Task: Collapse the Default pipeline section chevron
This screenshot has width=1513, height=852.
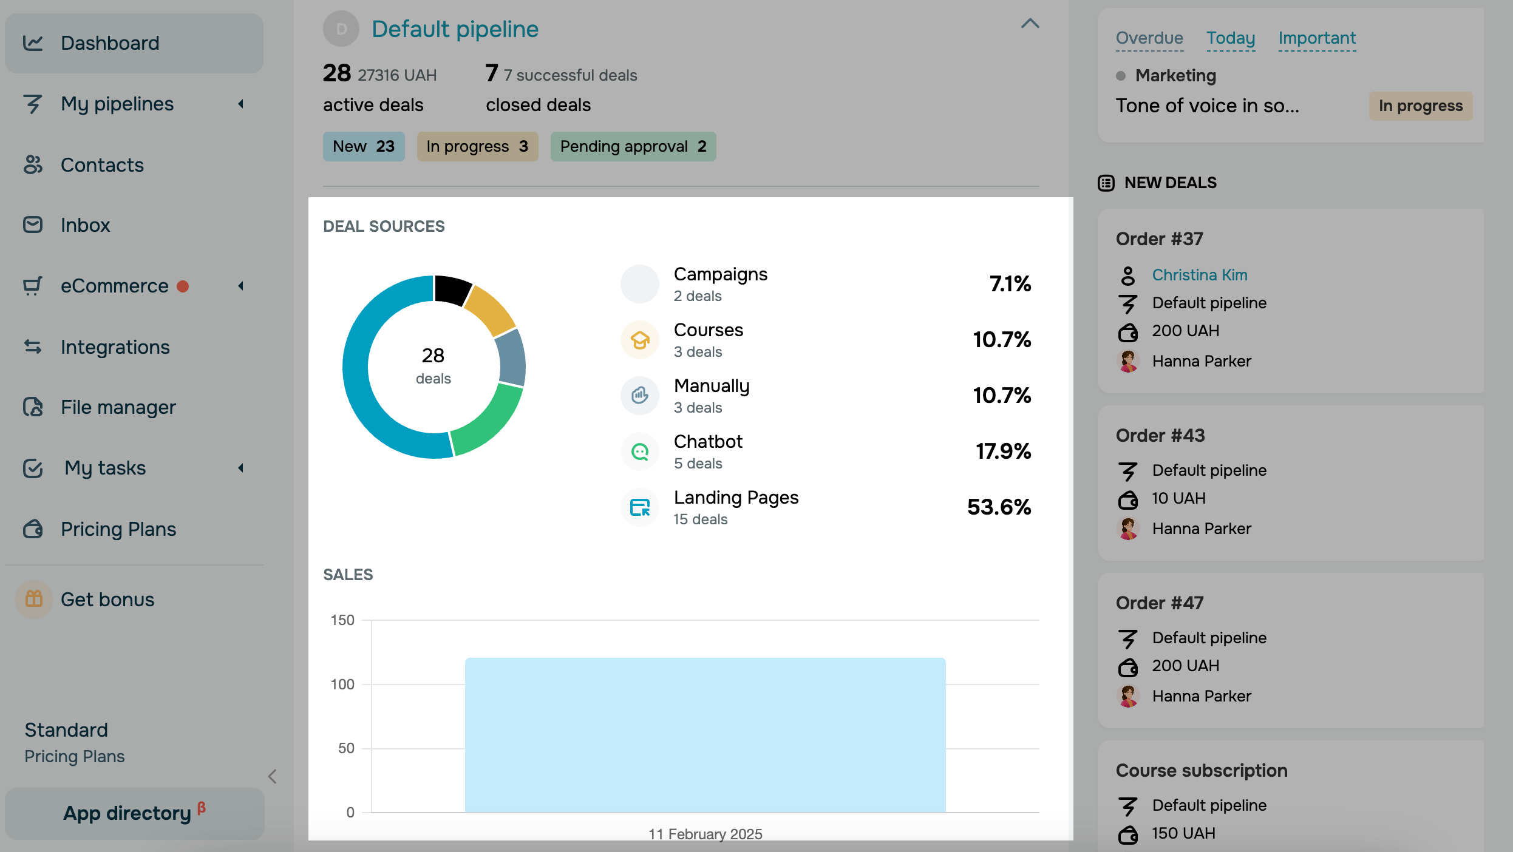Action: point(1030,24)
